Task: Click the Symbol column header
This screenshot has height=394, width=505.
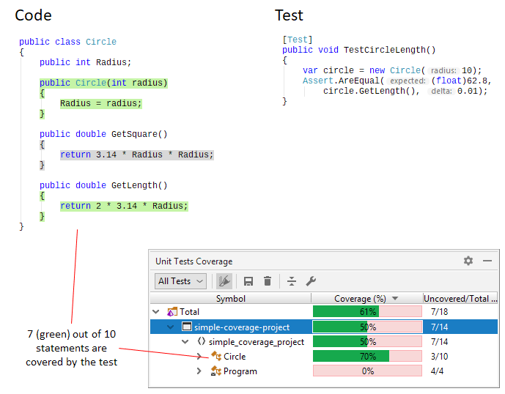Action: pyautogui.click(x=230, y=298)
